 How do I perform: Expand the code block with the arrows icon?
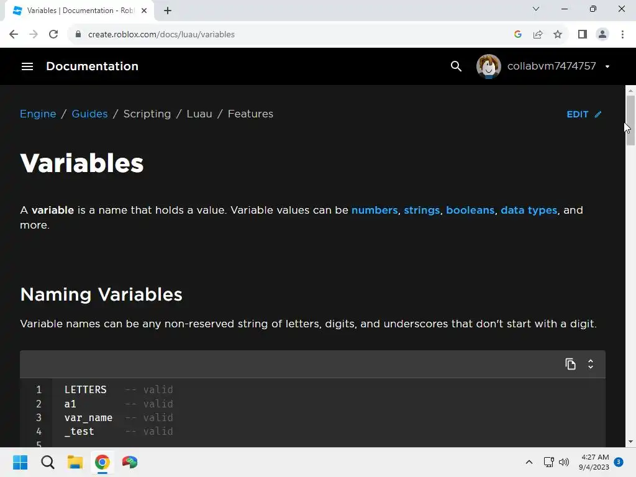pos(591,364)
